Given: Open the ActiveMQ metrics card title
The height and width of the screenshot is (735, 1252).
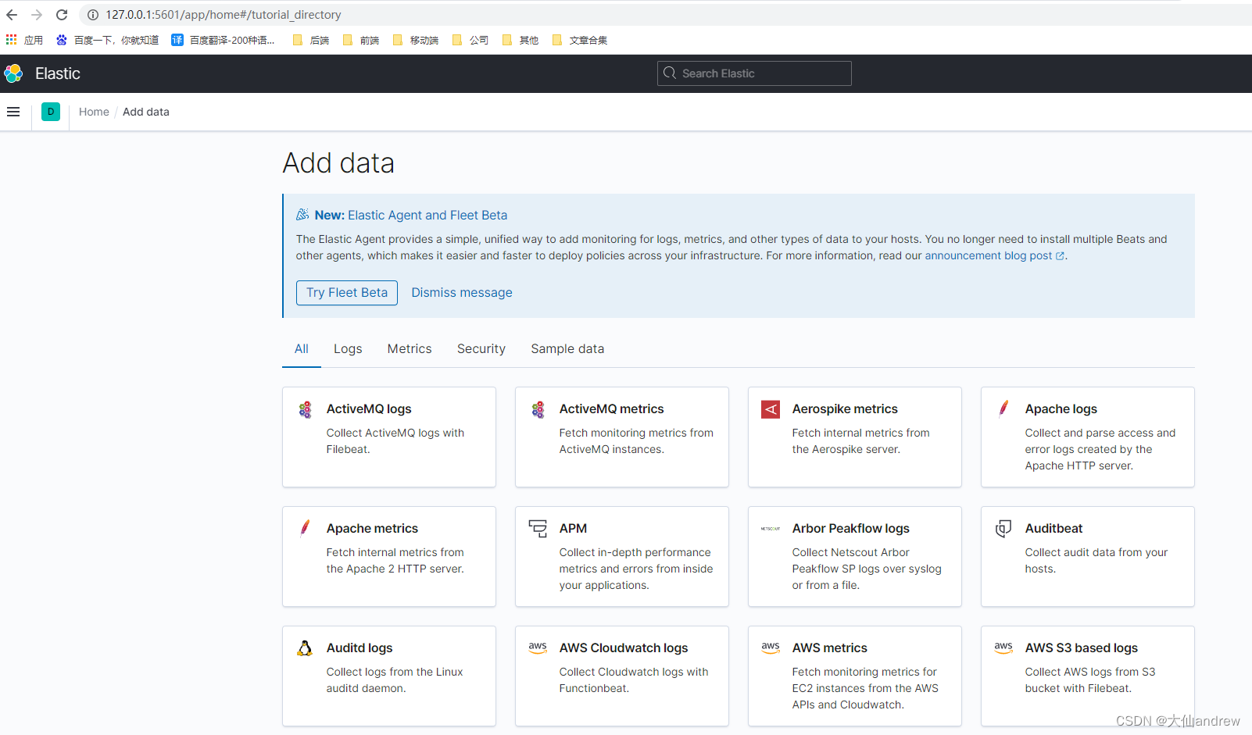Looking at the screenshot, I should pyautogui.click(x=611, y=409).
